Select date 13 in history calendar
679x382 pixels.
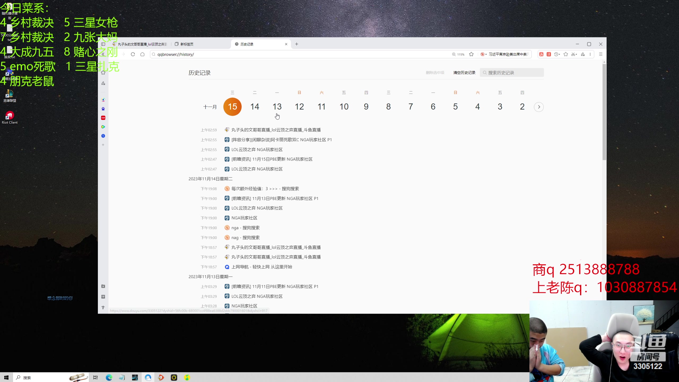pos(277,107)
